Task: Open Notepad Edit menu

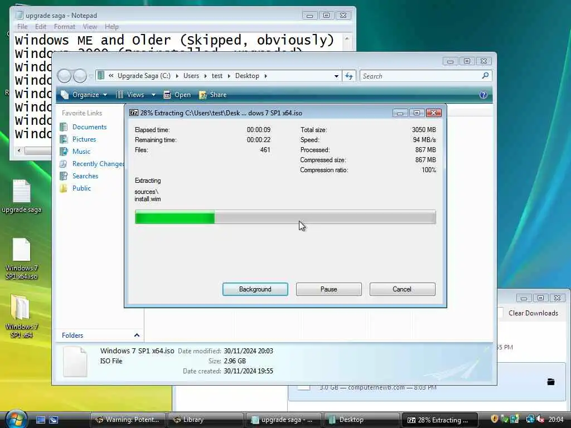Action: [x=40, y=27]
